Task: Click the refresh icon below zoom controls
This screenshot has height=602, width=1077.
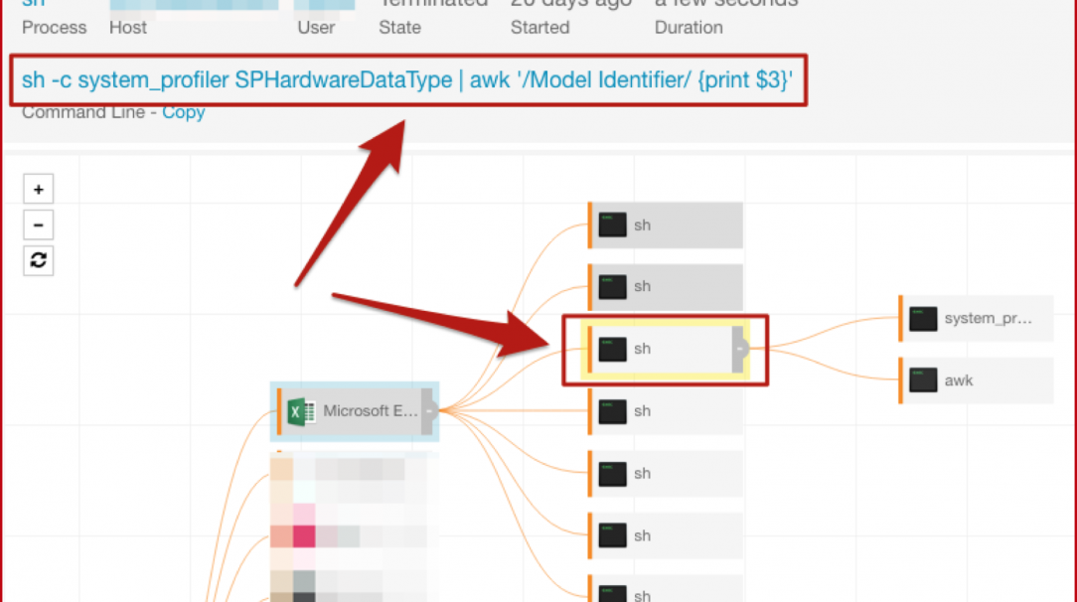Action: click(x=38, y=260)
